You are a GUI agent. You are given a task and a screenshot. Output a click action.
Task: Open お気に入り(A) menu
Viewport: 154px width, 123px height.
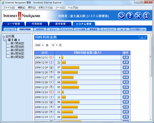[x=46, y=8]
